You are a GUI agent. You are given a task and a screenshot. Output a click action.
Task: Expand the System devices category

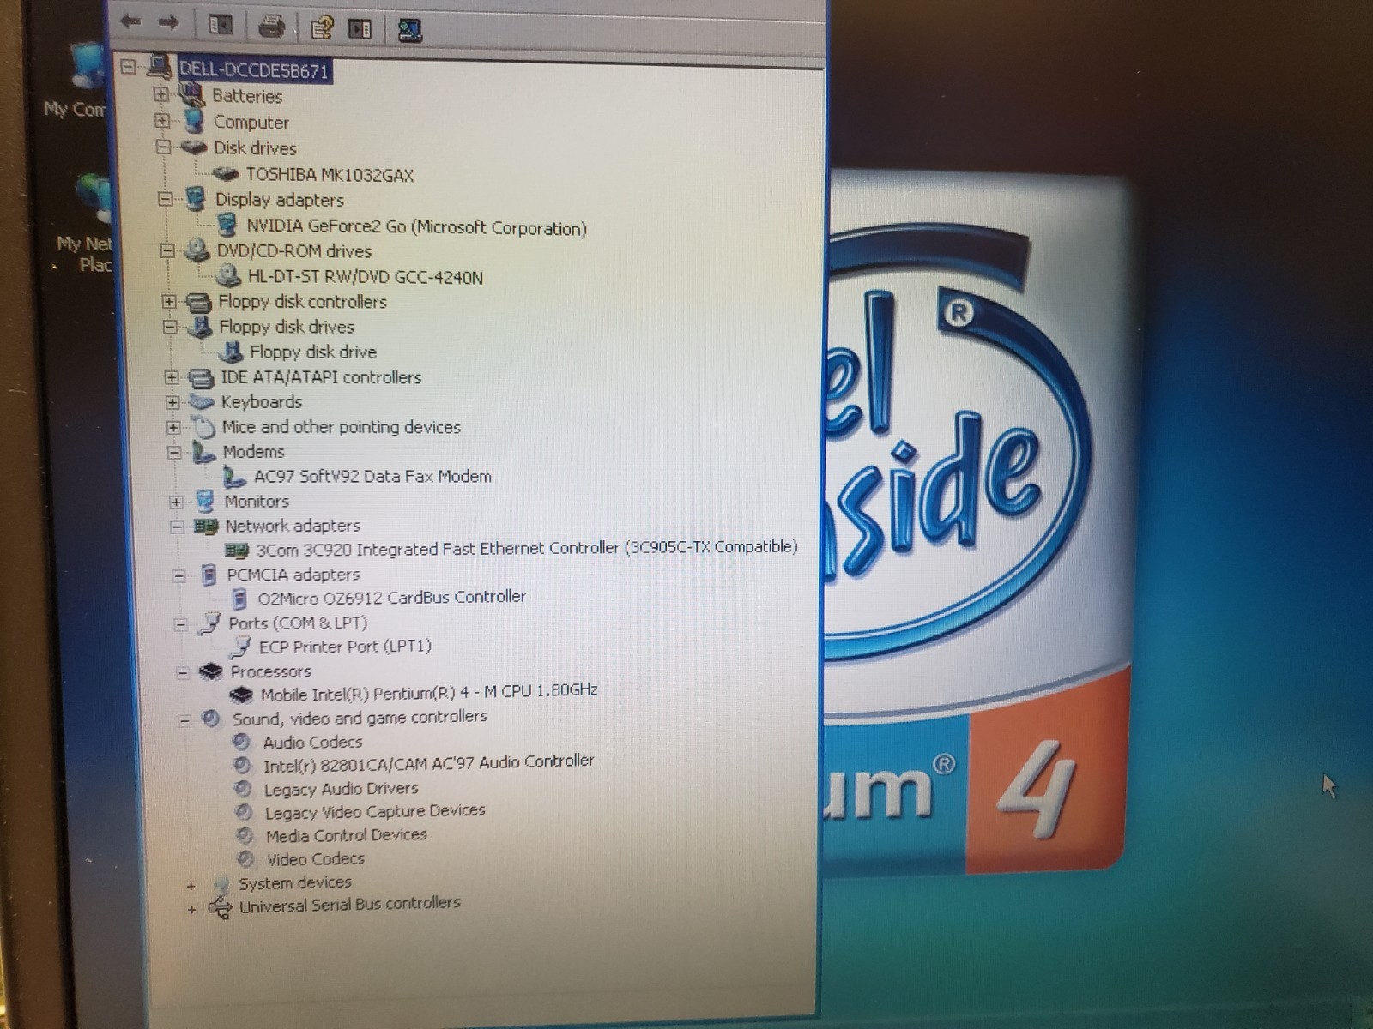click(191, 886)
